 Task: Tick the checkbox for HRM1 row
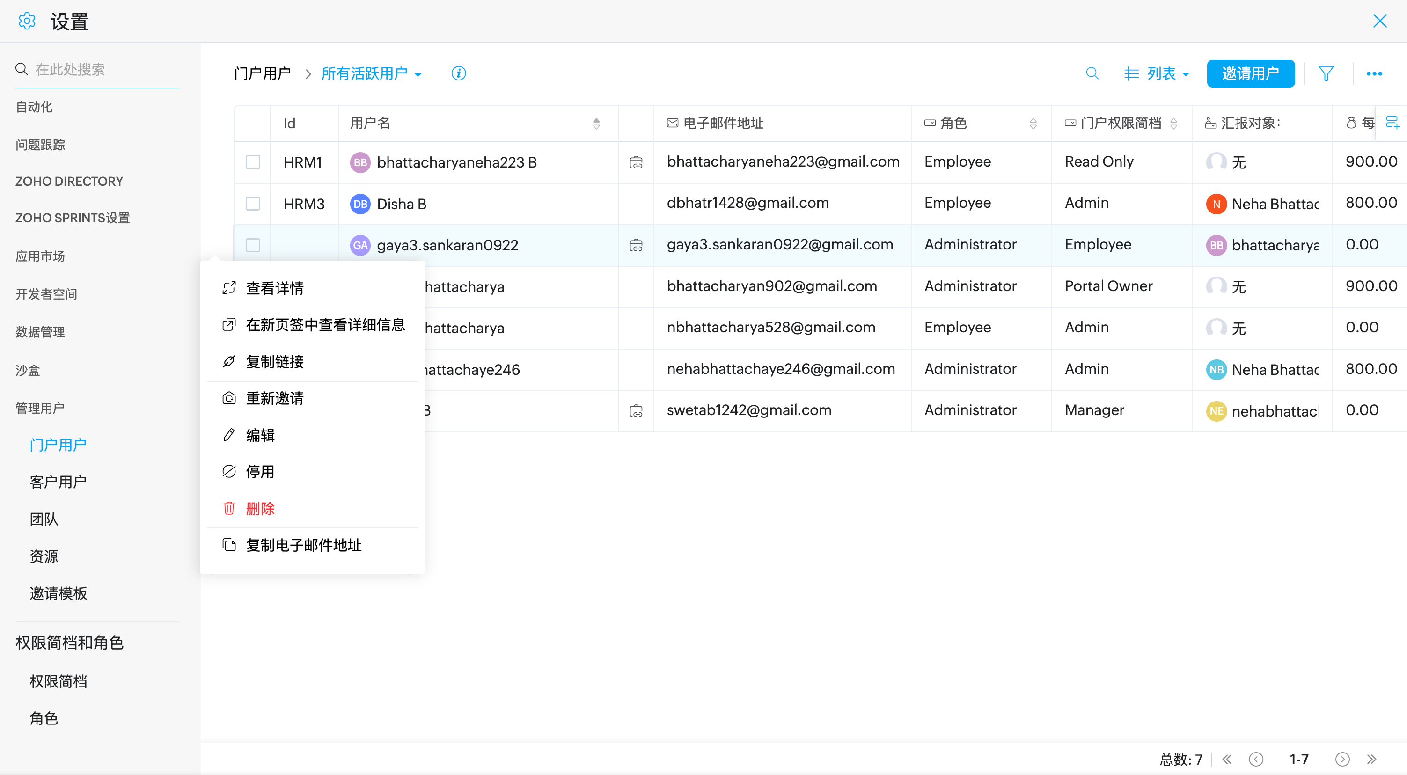pos(253,162)
